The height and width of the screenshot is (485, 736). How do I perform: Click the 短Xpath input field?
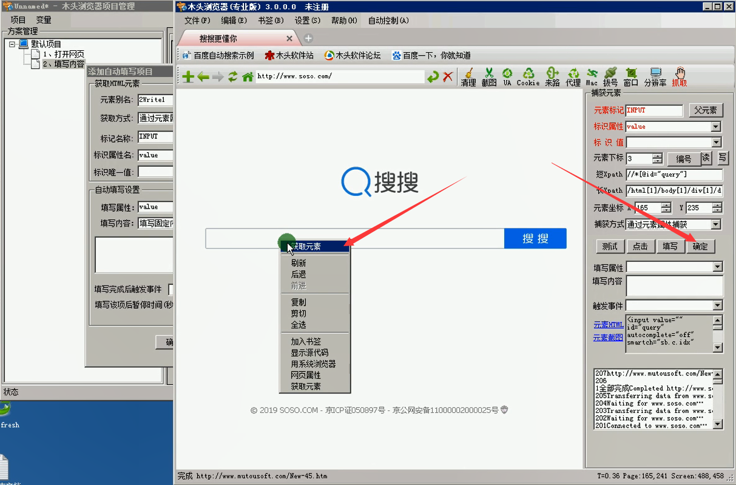[x=674, y=175]
